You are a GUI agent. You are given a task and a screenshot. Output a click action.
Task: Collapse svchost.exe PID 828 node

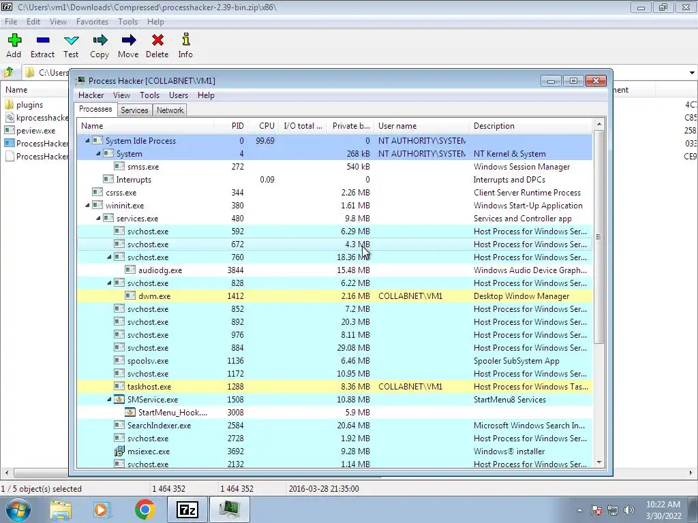click(109, 283)
